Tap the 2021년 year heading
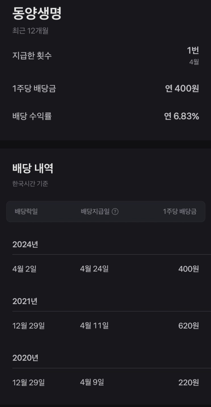Image resolution: width=211 pixels, height=407 pixels. point(25,301)
